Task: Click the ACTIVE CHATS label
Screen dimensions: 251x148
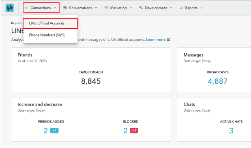Action: pos(231,122)
